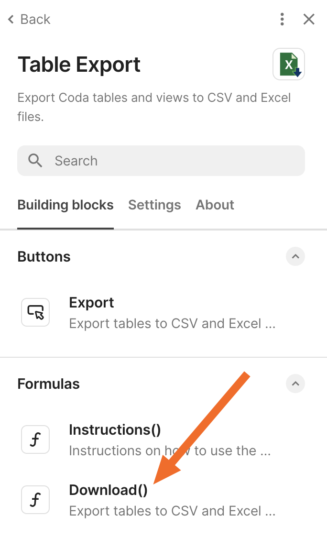Open the About tab

(x=215, y=205)
